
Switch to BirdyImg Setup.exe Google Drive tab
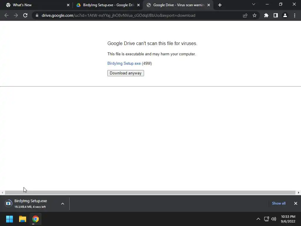108,5
